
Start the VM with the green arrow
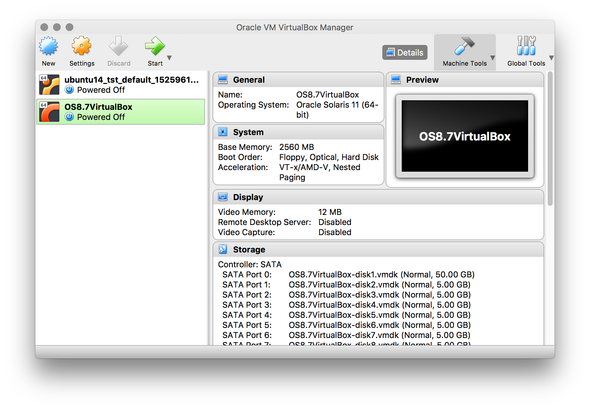click(x=155, y=46)
